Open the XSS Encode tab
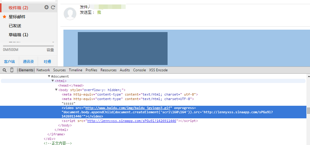 click(x=158, y=70)
